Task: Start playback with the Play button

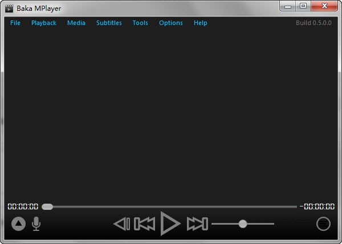Action: [170, 224]
